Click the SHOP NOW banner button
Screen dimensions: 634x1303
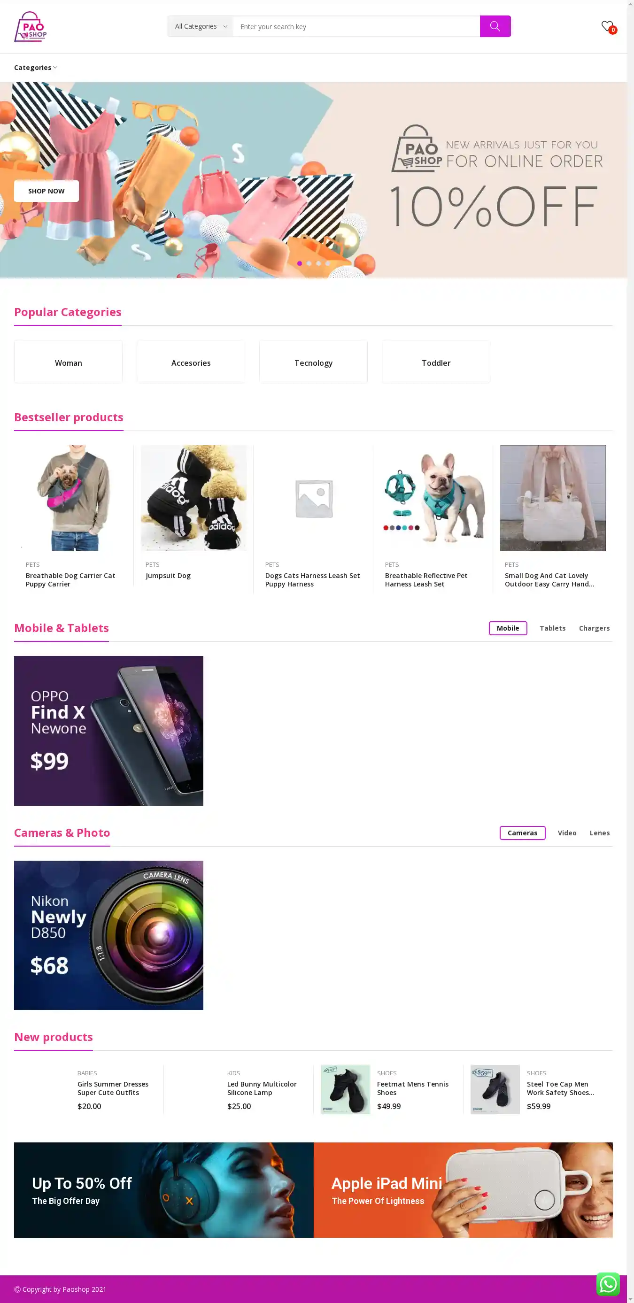coord(46,191)
